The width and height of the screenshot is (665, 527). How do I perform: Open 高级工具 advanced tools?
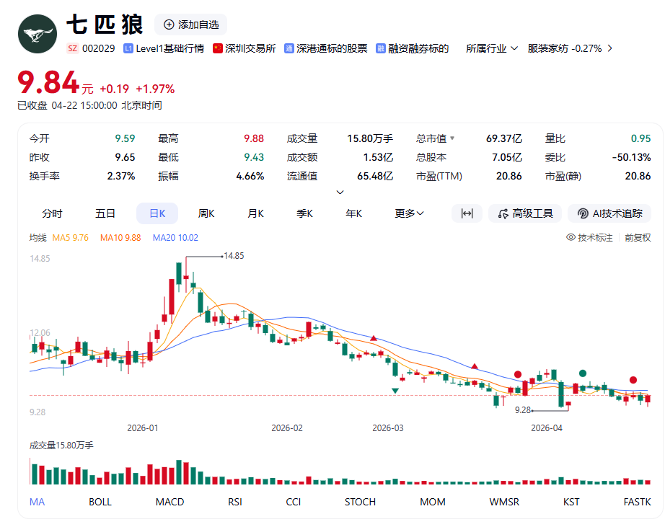(x=524, y=213)
